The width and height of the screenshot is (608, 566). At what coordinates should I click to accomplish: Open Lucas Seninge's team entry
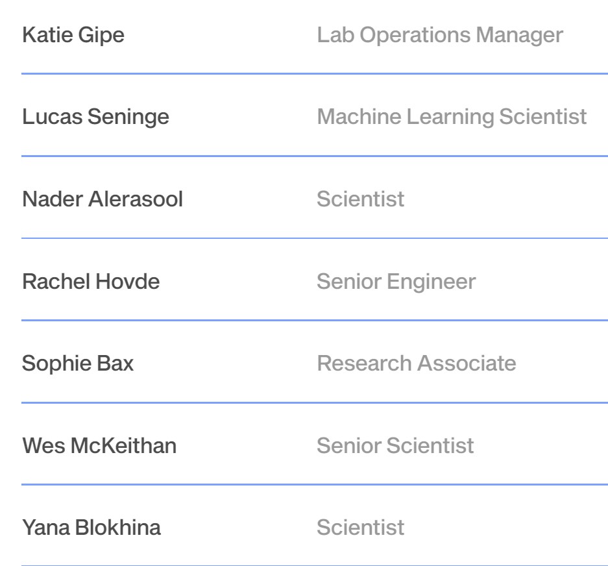point(95,117)
